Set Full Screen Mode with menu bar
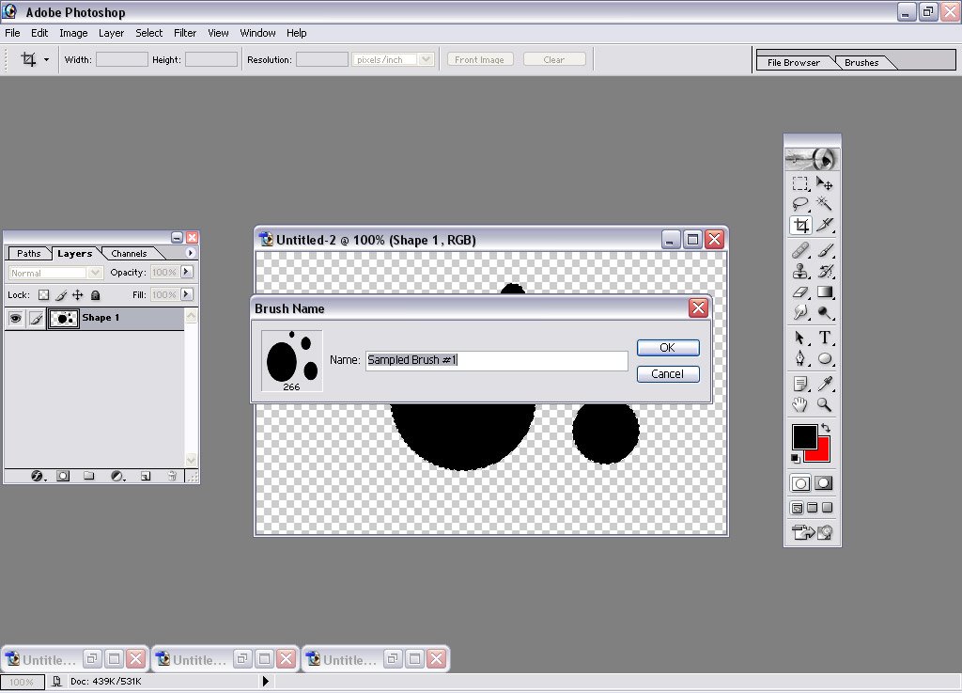 pos(813,508)
